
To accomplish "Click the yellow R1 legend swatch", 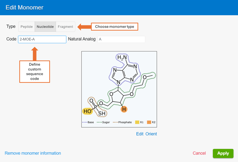I will point(137,122).
